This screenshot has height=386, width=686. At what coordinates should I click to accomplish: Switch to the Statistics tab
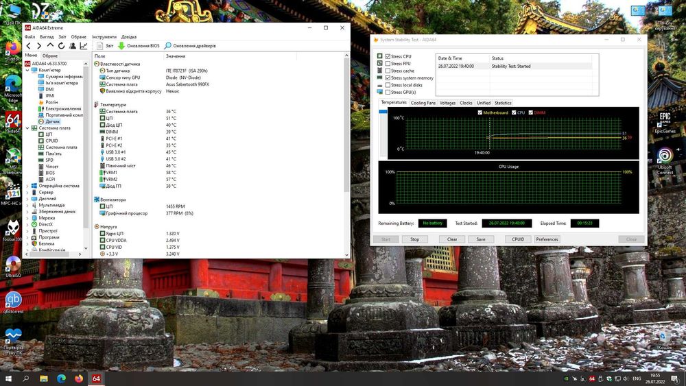[503, 103]
